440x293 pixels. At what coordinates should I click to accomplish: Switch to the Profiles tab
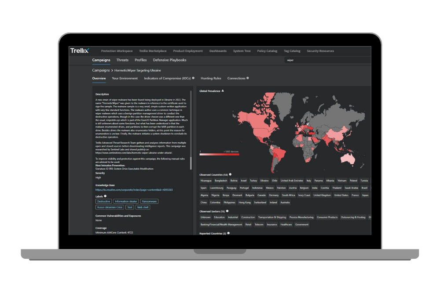[x=141, y=60]
